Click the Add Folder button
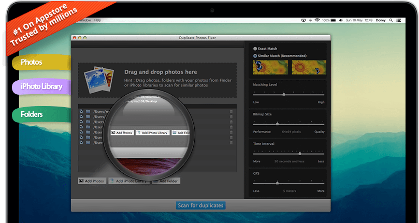 coord(166,181)
